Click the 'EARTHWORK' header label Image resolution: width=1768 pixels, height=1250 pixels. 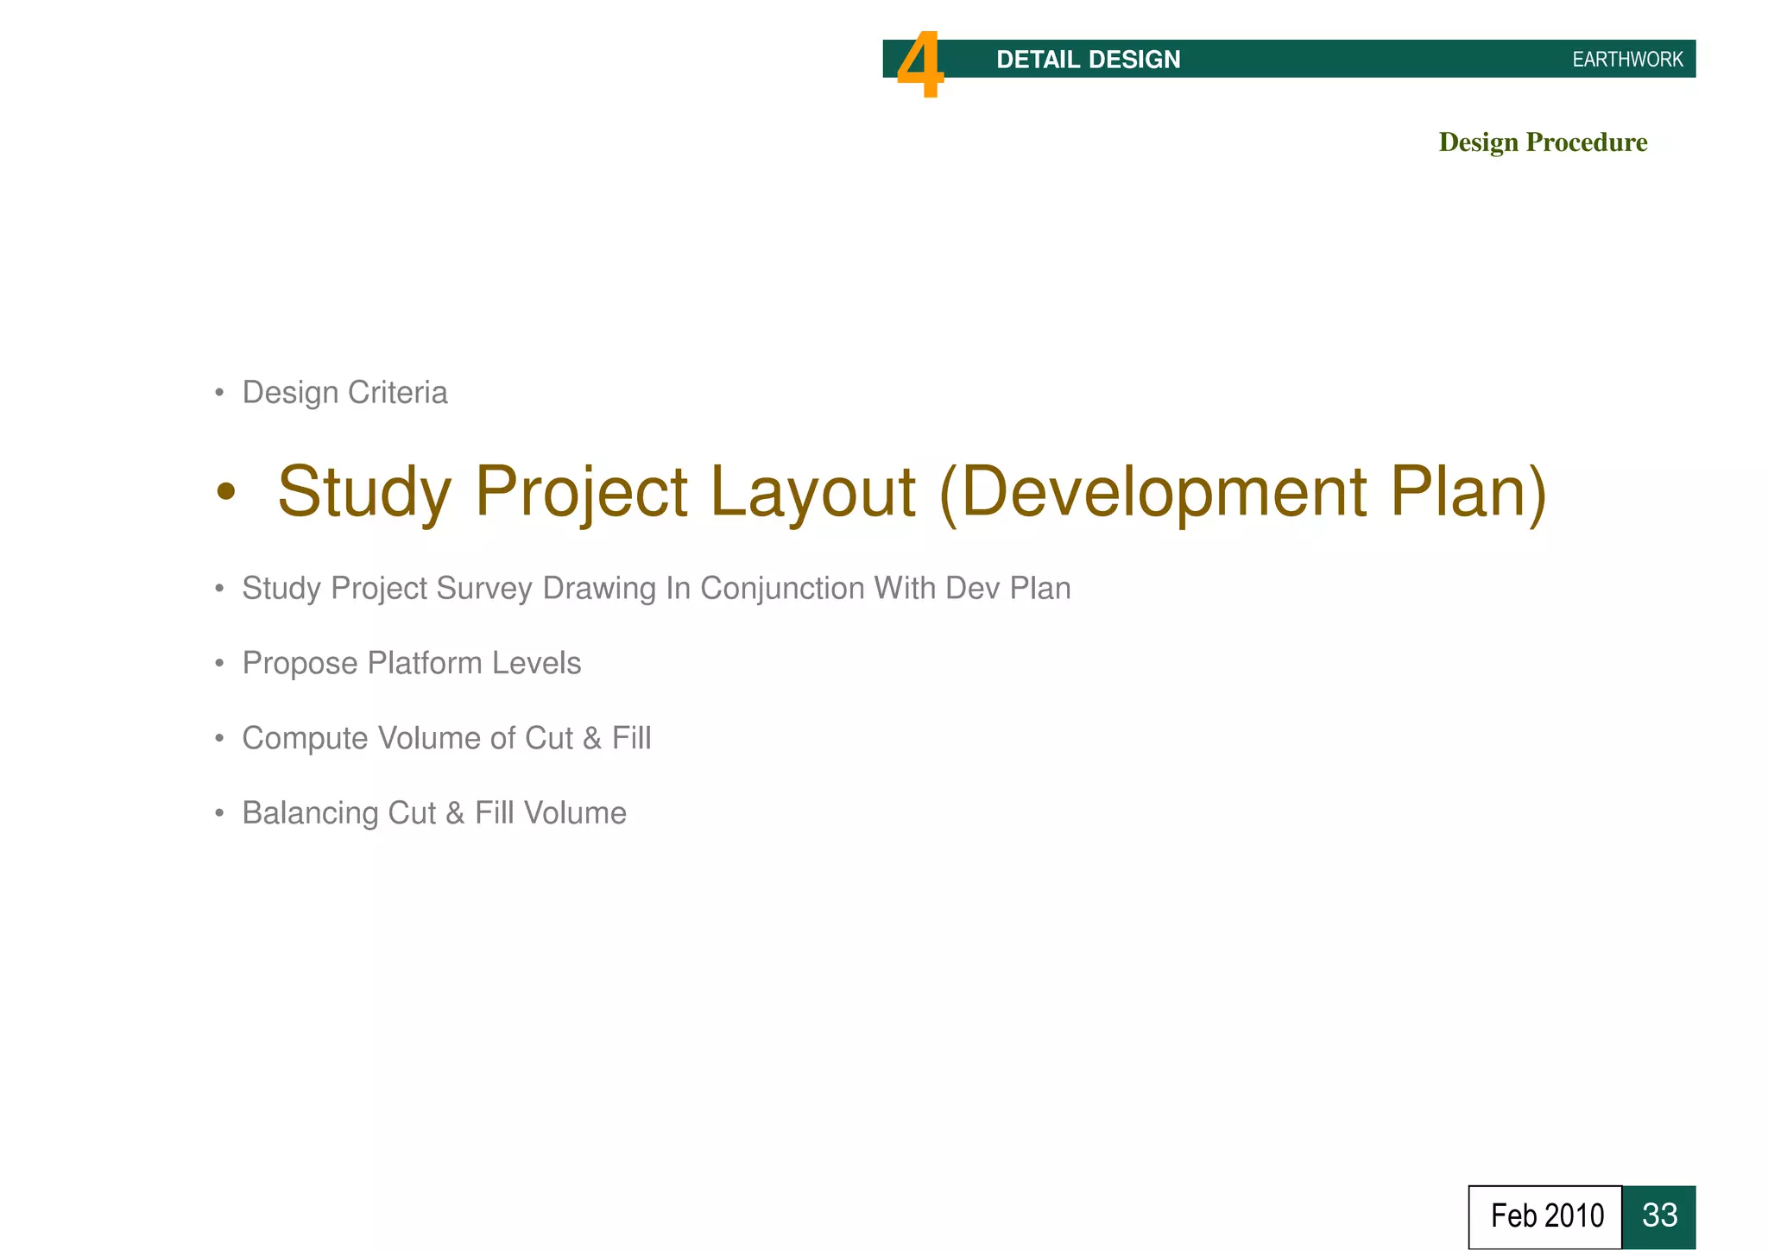pos(1627,60)
